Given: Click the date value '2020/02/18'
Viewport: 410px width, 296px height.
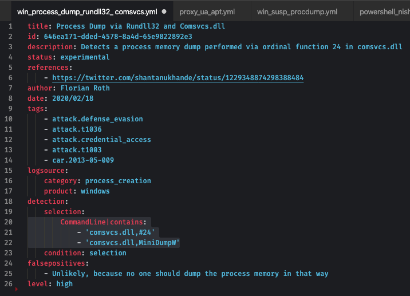Looking at the screenshot, I should pyautogui.click(x=73, y=98).
